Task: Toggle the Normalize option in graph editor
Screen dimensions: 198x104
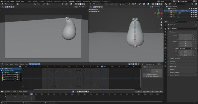Action: click(34, 64)
